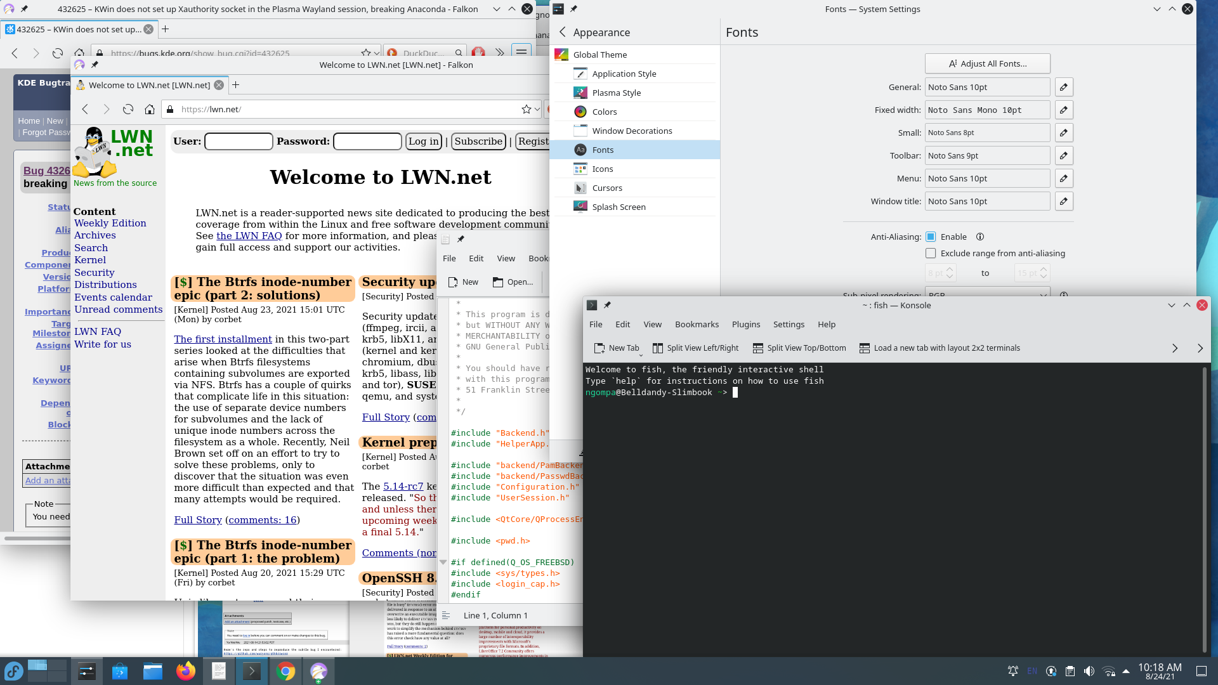Open the File menu in Konsole
The height and width of the screenshot is (685, 1218).
tap(596, 324)
